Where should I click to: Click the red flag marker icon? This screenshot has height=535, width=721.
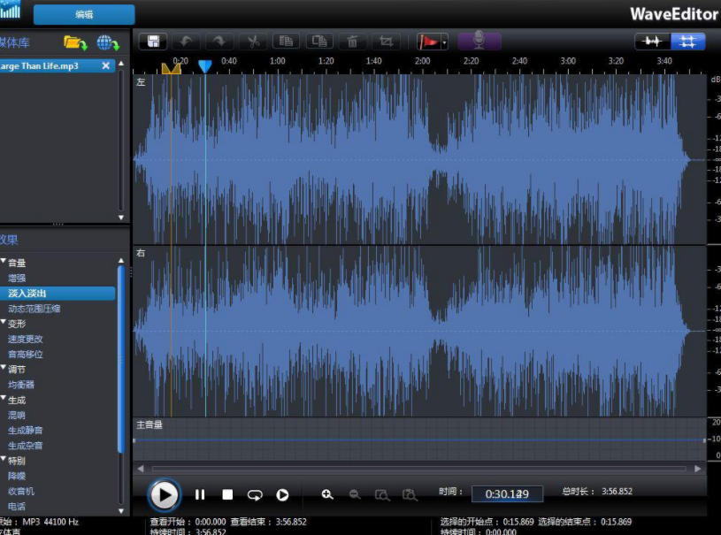click(428, 42)
